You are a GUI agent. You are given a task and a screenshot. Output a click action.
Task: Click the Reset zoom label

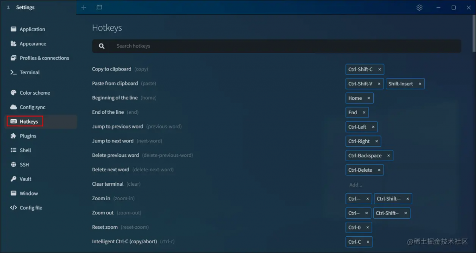(105, 227)
